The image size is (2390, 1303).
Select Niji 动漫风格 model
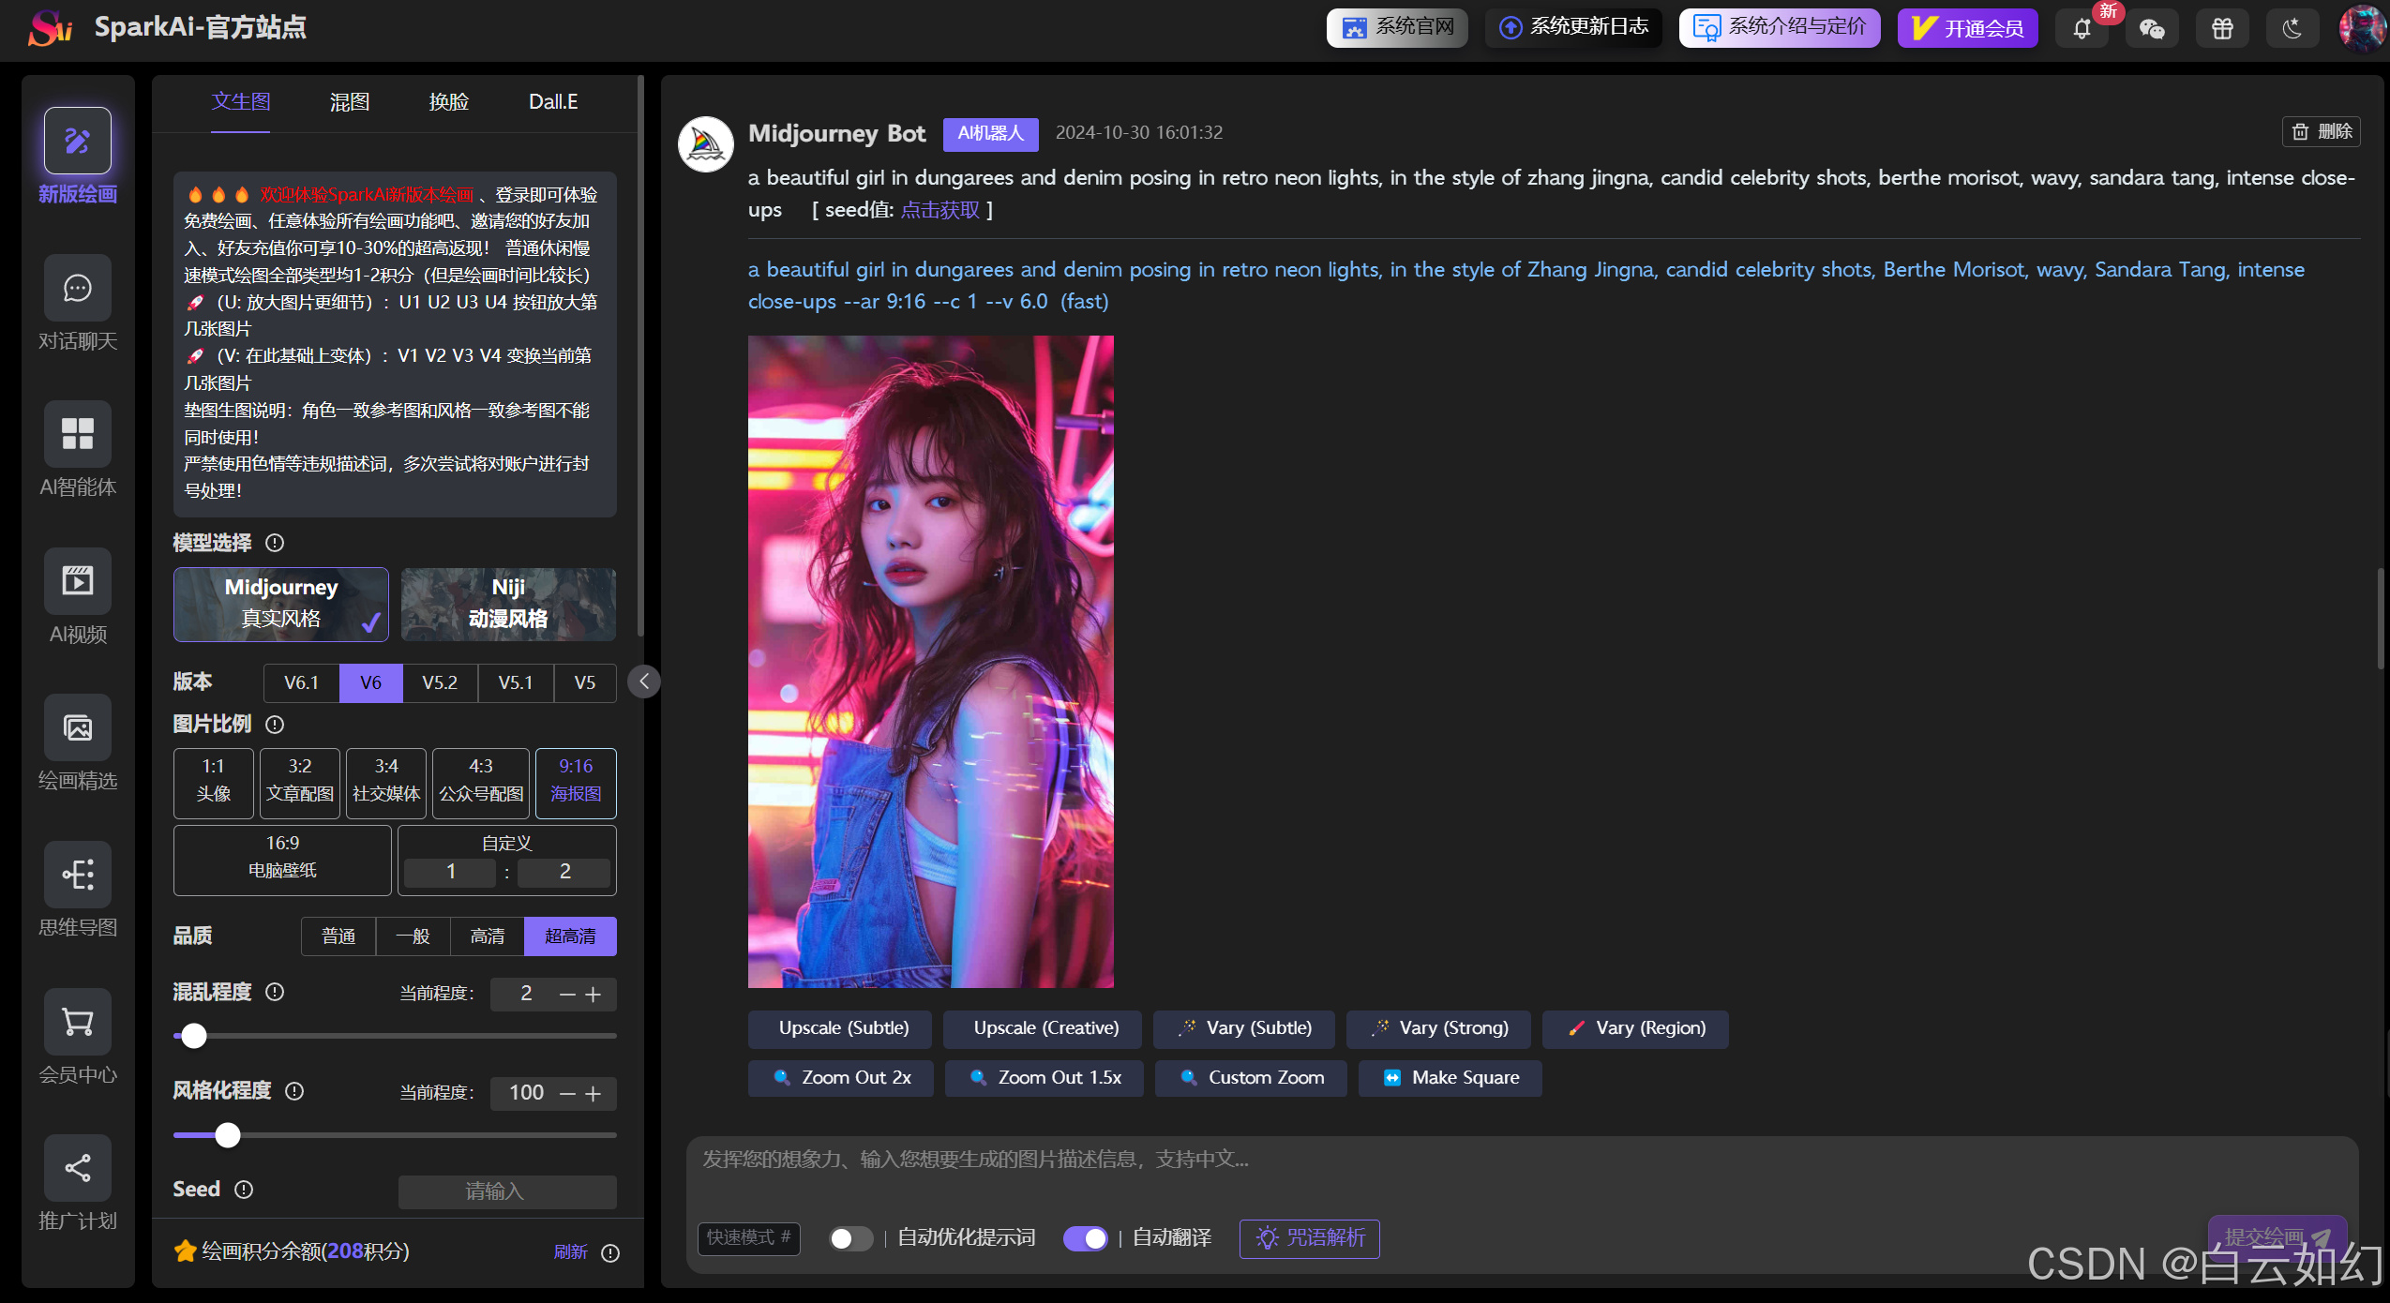point(508,605)
